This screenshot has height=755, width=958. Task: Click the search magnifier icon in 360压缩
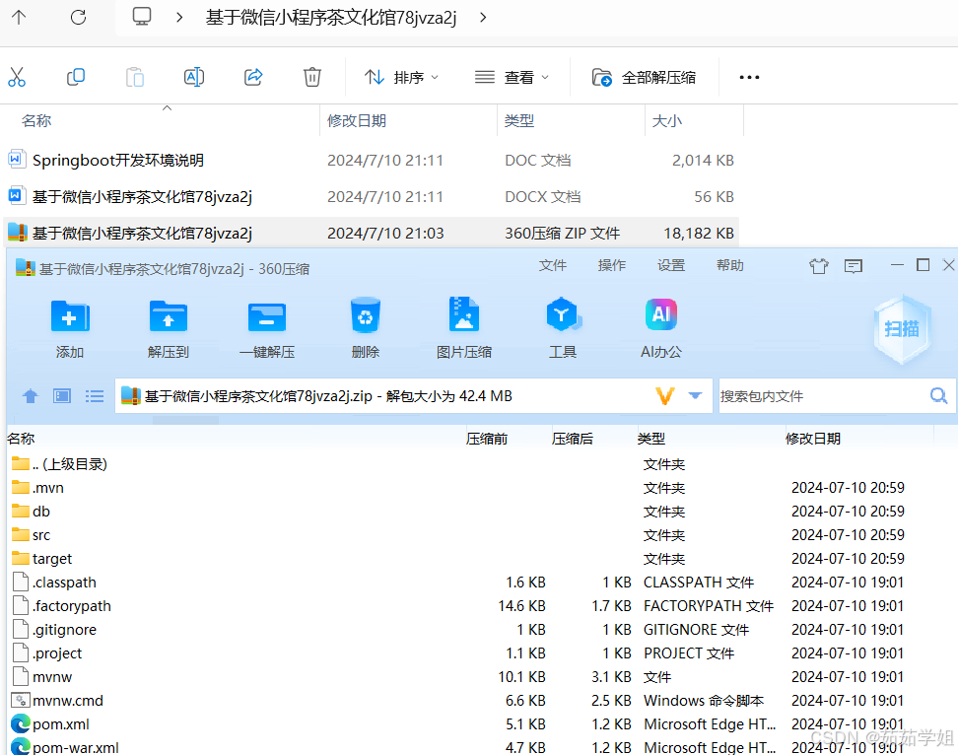tap(938, 396)
